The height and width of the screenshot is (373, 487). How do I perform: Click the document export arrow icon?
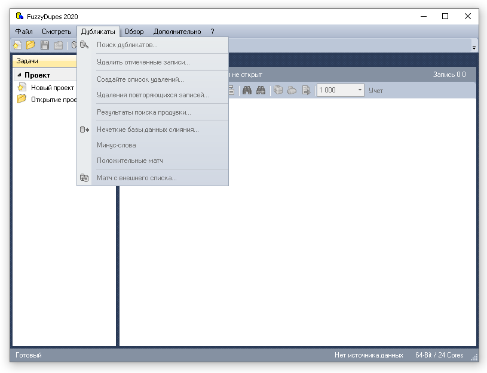click(x=306, y=90)
